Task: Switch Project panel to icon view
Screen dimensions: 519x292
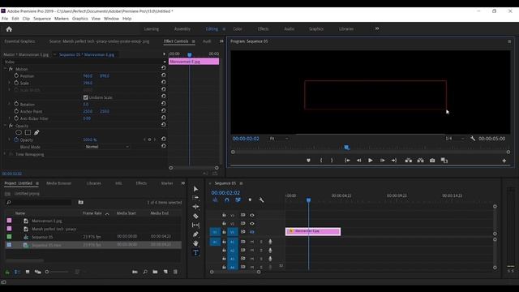Action: [28, 272]
